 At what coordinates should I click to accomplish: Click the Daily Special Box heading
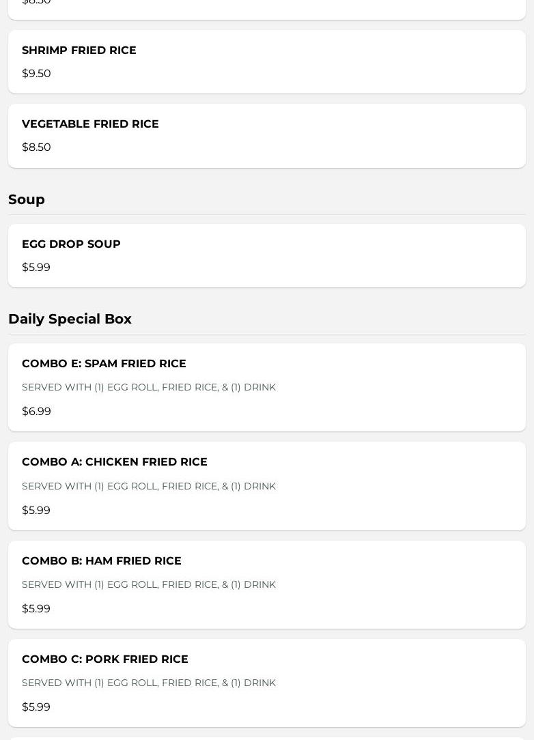(70, 319)
